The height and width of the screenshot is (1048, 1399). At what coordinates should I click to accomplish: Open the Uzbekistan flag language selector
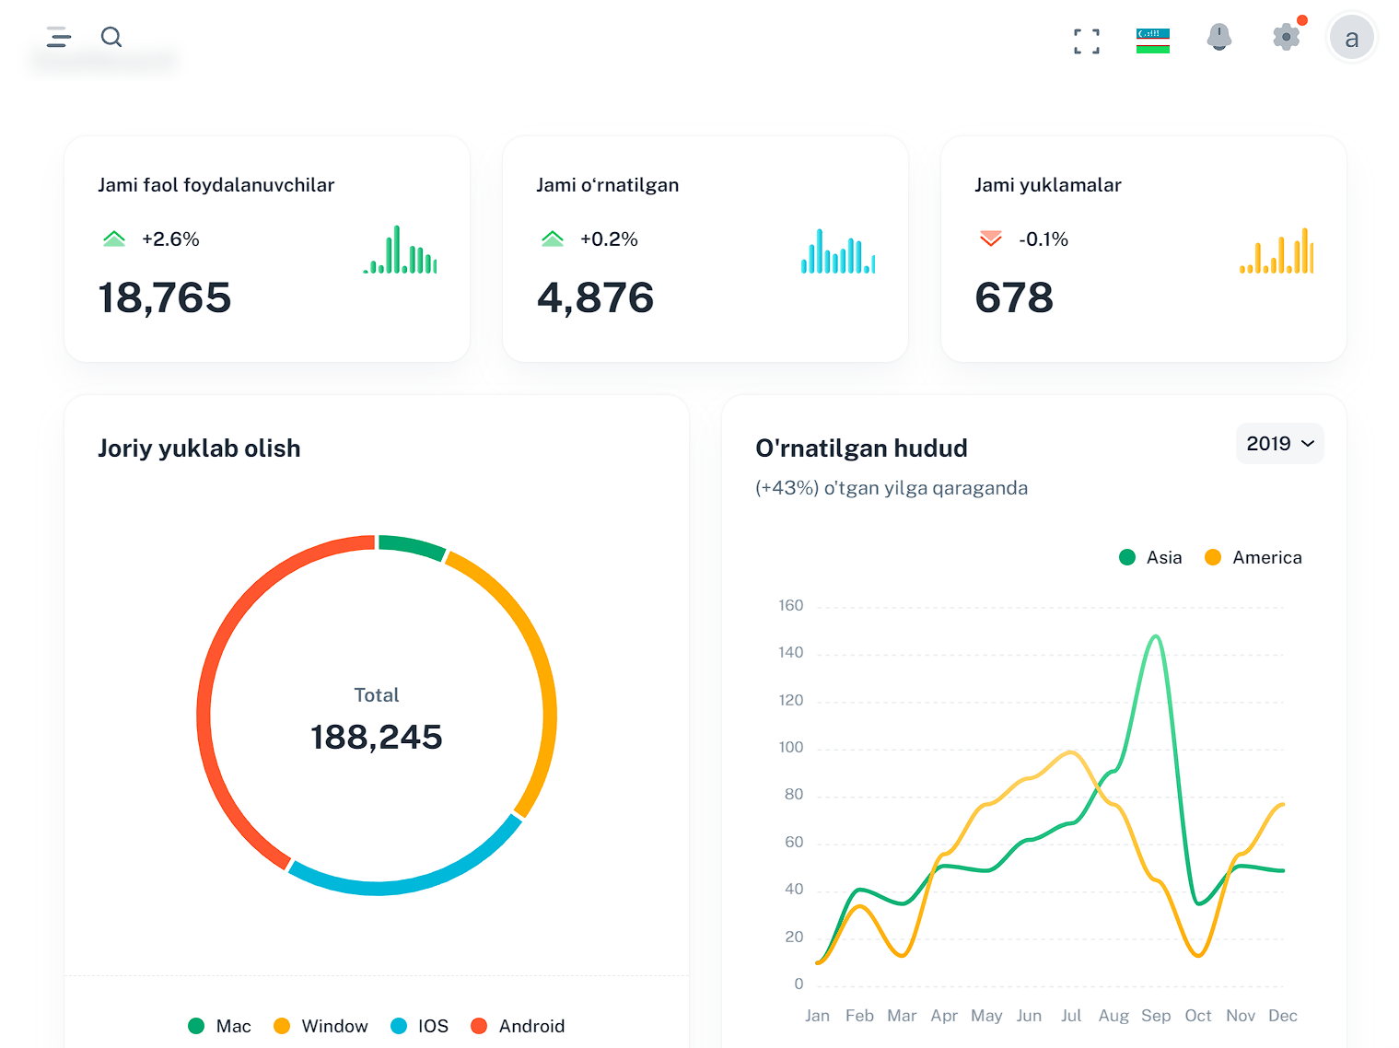click(x=1153, y=41)
